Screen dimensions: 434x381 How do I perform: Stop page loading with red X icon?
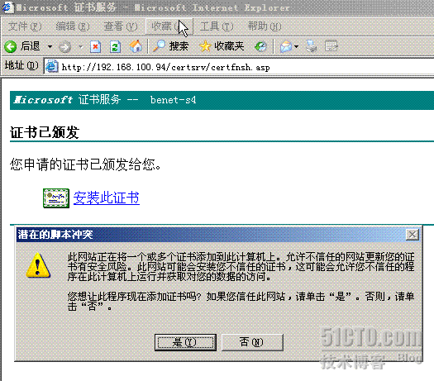click(95, 46)
